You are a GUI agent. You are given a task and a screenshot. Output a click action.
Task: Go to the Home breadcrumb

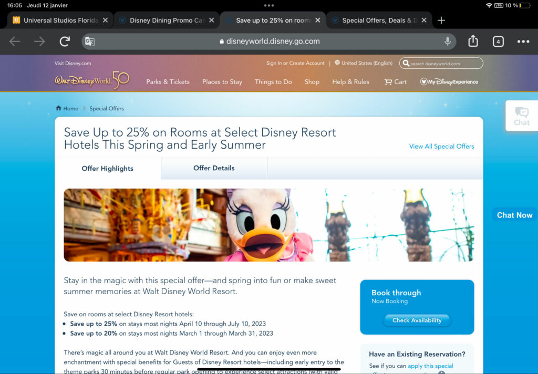[67, 108]
